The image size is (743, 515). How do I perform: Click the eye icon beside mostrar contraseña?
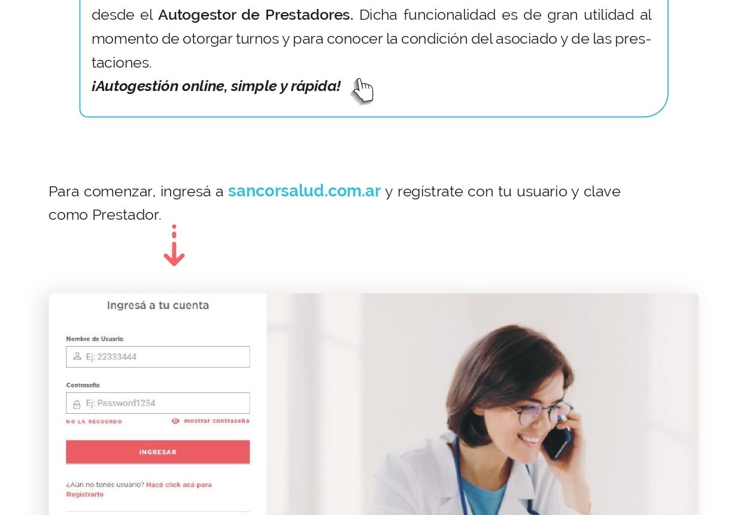(x=175, y=421)
